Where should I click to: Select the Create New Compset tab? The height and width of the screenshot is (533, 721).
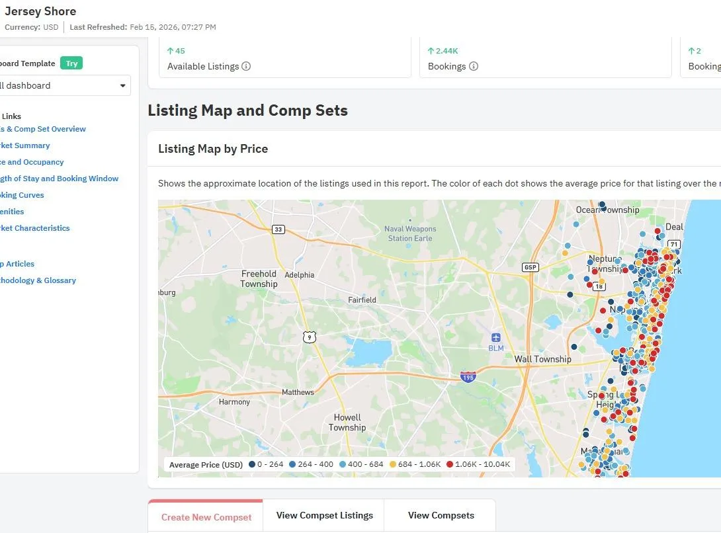(x=206, y=517)
